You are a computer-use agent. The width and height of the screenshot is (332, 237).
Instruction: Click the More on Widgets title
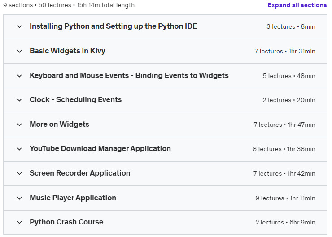(59, 124)
